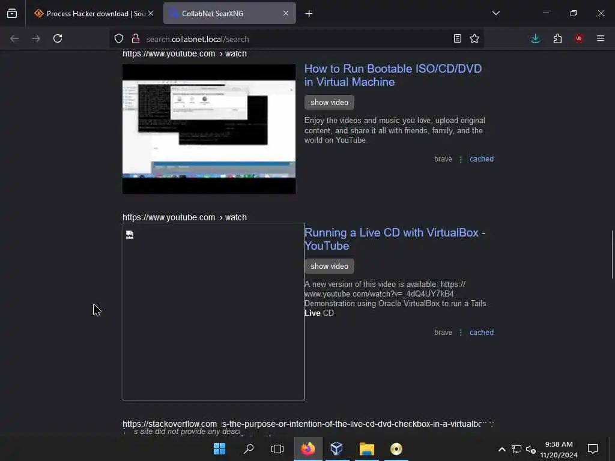This screenshot has width=615, height=461.
Task: Open the downloads panel
Action: pos(535,38)
